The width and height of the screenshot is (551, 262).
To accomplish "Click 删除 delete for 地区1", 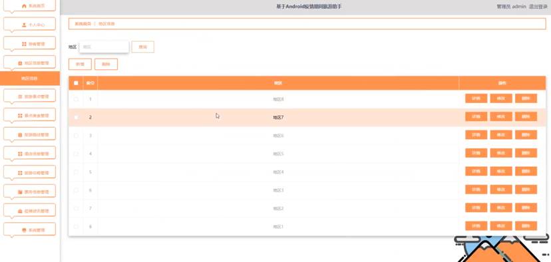I will coord(526,226).
